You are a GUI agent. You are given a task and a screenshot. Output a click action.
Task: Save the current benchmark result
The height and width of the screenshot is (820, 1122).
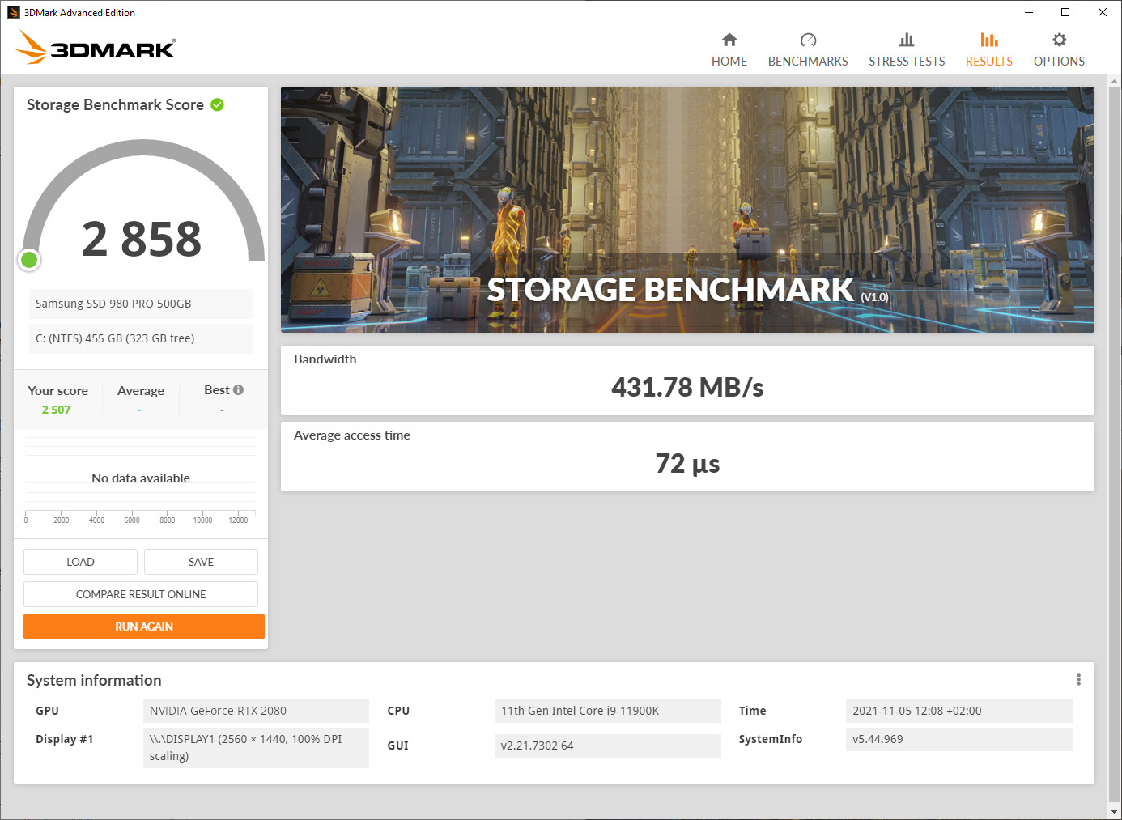click(200, 561)
